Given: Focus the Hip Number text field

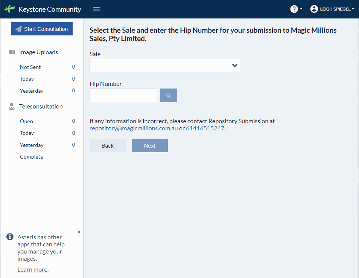Looking at the screenshot, I should (x=123, y=95).
